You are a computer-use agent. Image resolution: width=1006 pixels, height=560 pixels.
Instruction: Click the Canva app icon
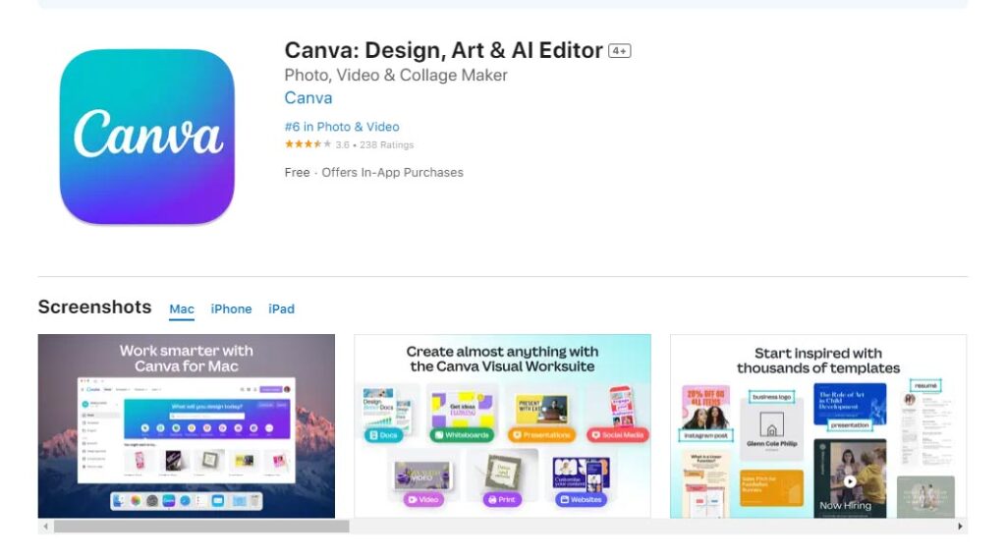point(147,137)
